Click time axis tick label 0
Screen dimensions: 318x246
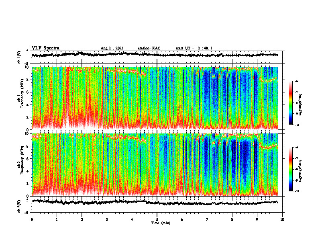(x=32, y=219)
